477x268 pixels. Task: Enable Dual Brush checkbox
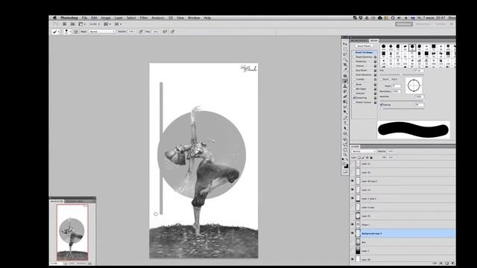click(355, 70)
